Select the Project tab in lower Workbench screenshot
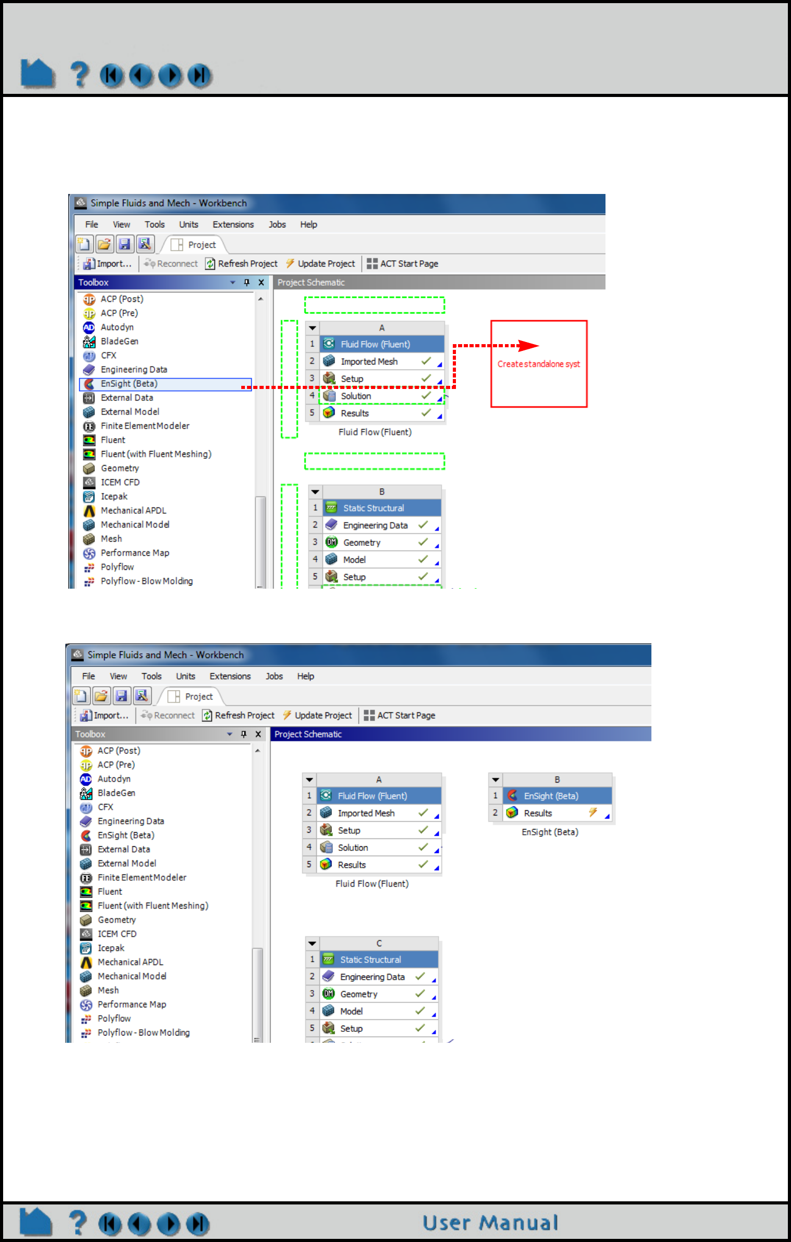The height and width of the screenshot is (1242, 791). point(190,696)
